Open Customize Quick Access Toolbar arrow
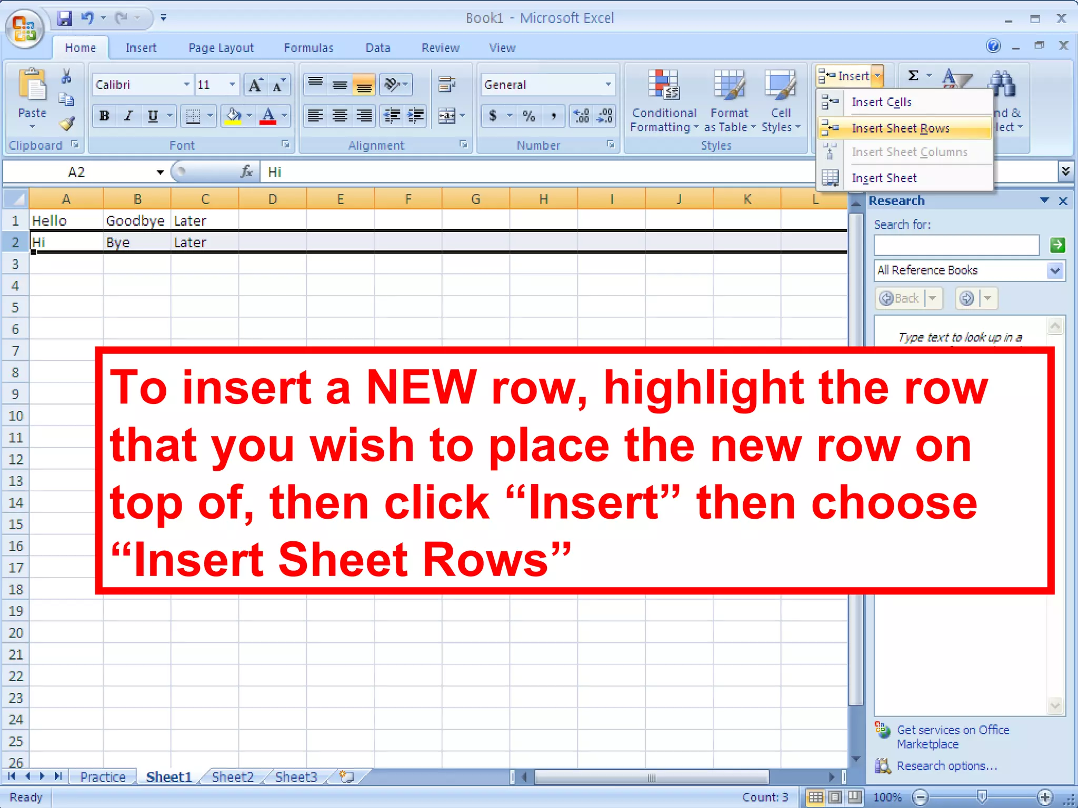 [164, 18]
